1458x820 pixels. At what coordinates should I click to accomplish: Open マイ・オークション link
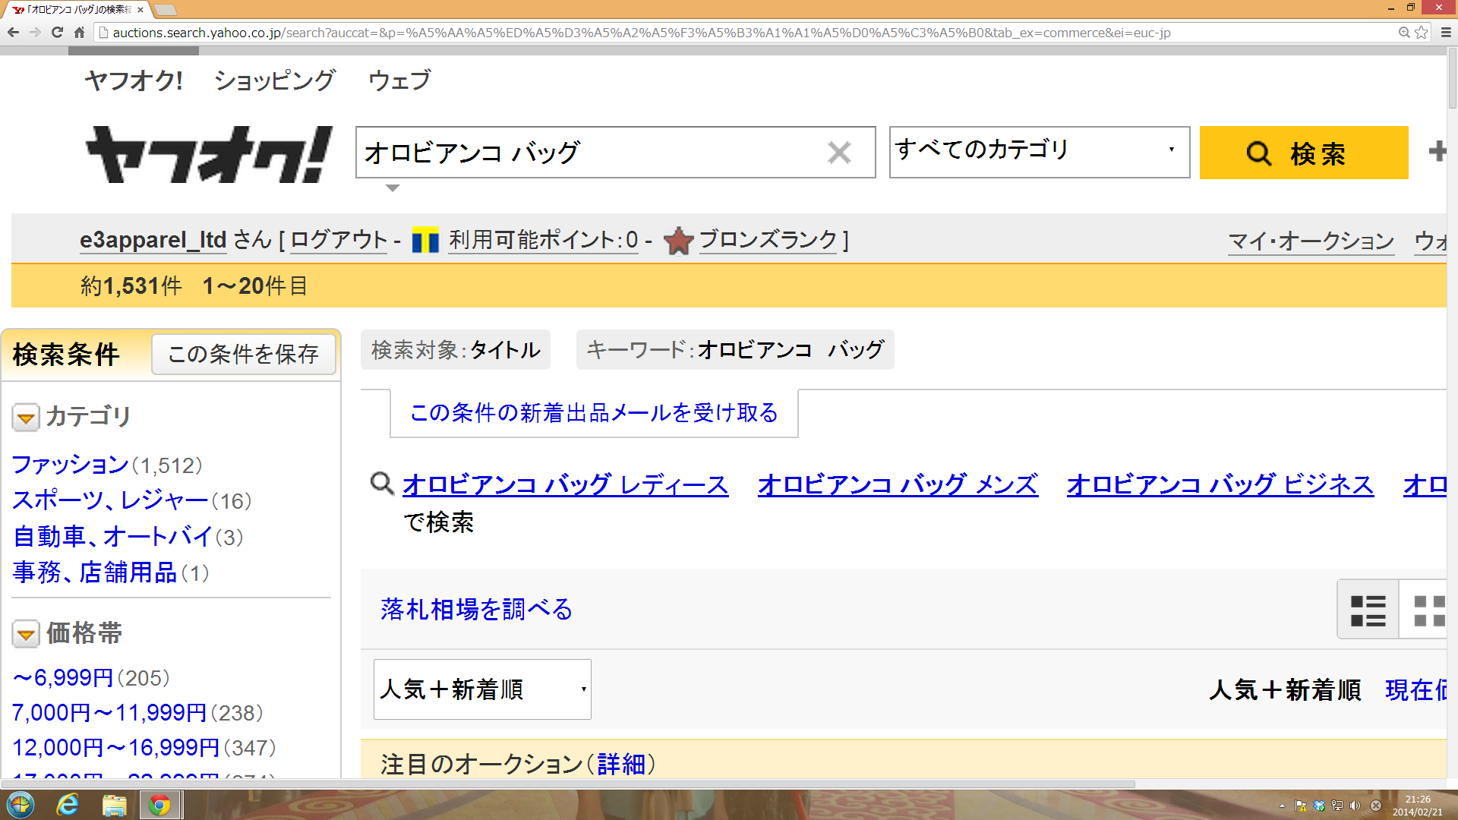click(x=1311, y=241)
